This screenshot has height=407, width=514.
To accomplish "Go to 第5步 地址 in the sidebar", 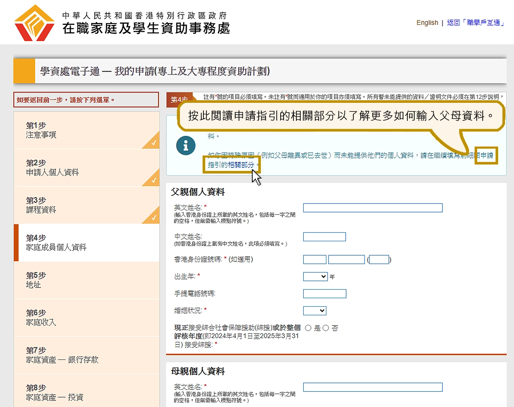I will tap(86, 280).
